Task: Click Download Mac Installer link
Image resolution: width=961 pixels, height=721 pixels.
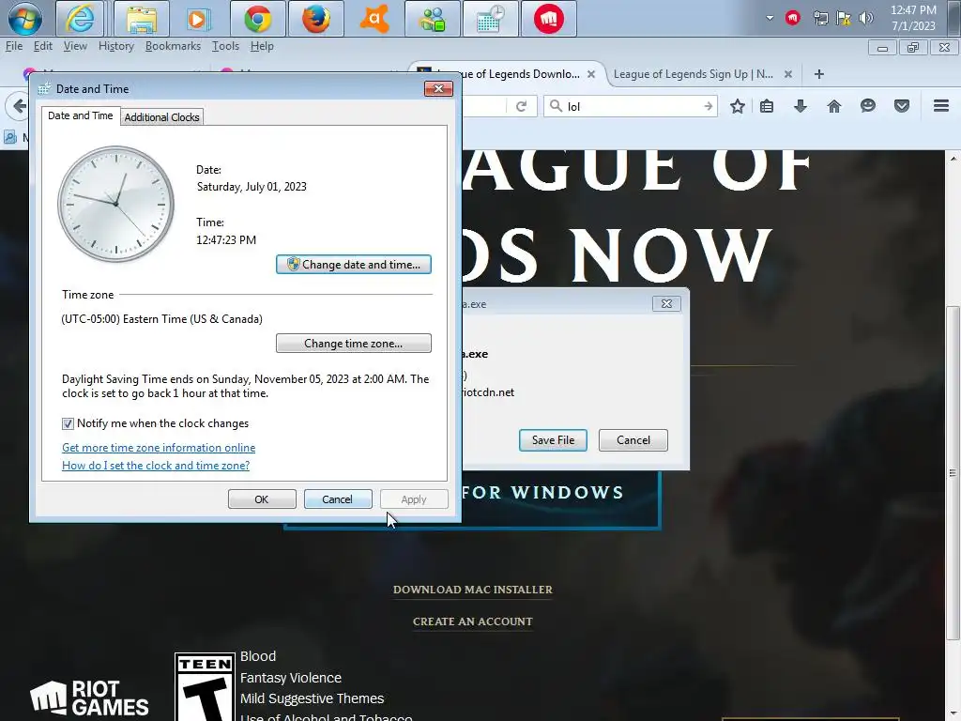Action: coord(473,590)
